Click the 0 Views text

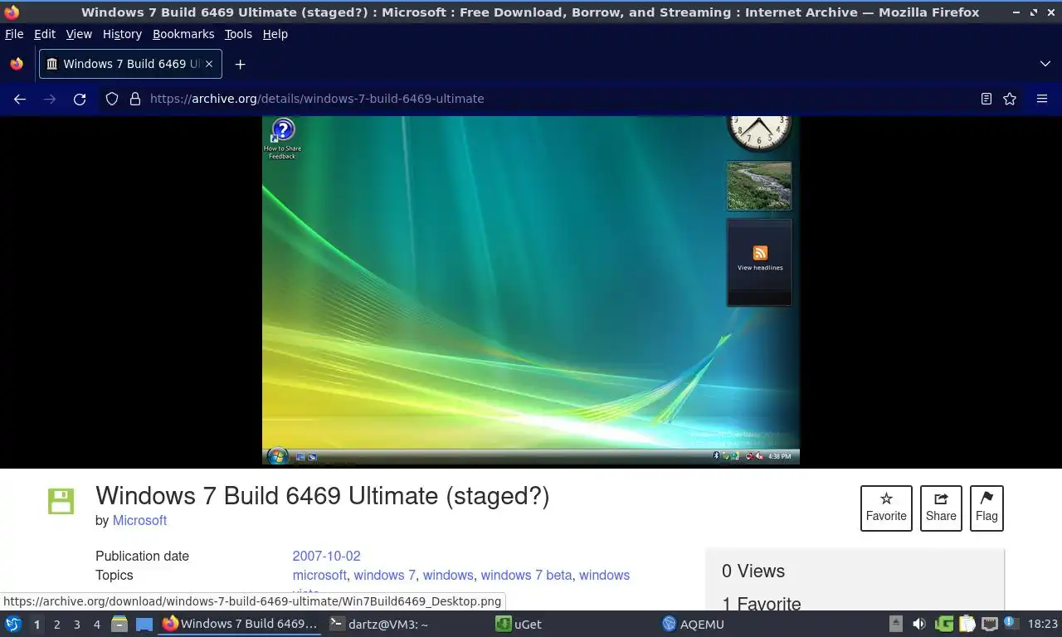753,571
